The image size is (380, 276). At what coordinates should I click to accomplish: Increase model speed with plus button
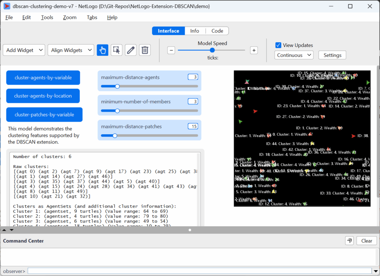[254, 50]
